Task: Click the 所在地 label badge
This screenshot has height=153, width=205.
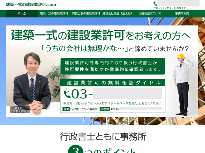Action: point(104,109)
